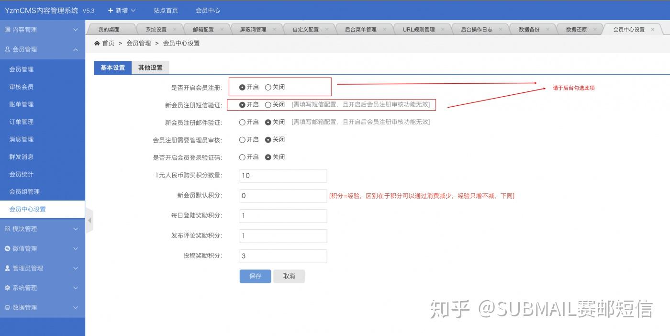Click the 投稿奖励积分 input field
Screen dimensions: 670x336
pyautogui.click(x=283, y=256)
